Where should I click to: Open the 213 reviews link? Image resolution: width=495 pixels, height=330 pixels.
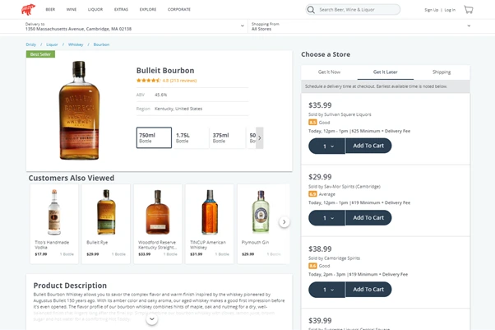coord(183,81)
